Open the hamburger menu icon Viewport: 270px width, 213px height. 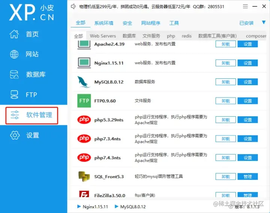[x=245, y=6]
